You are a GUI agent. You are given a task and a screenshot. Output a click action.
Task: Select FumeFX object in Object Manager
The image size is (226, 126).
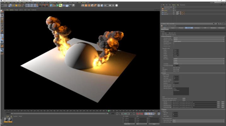pyautogui.click(x=165, y=10)
